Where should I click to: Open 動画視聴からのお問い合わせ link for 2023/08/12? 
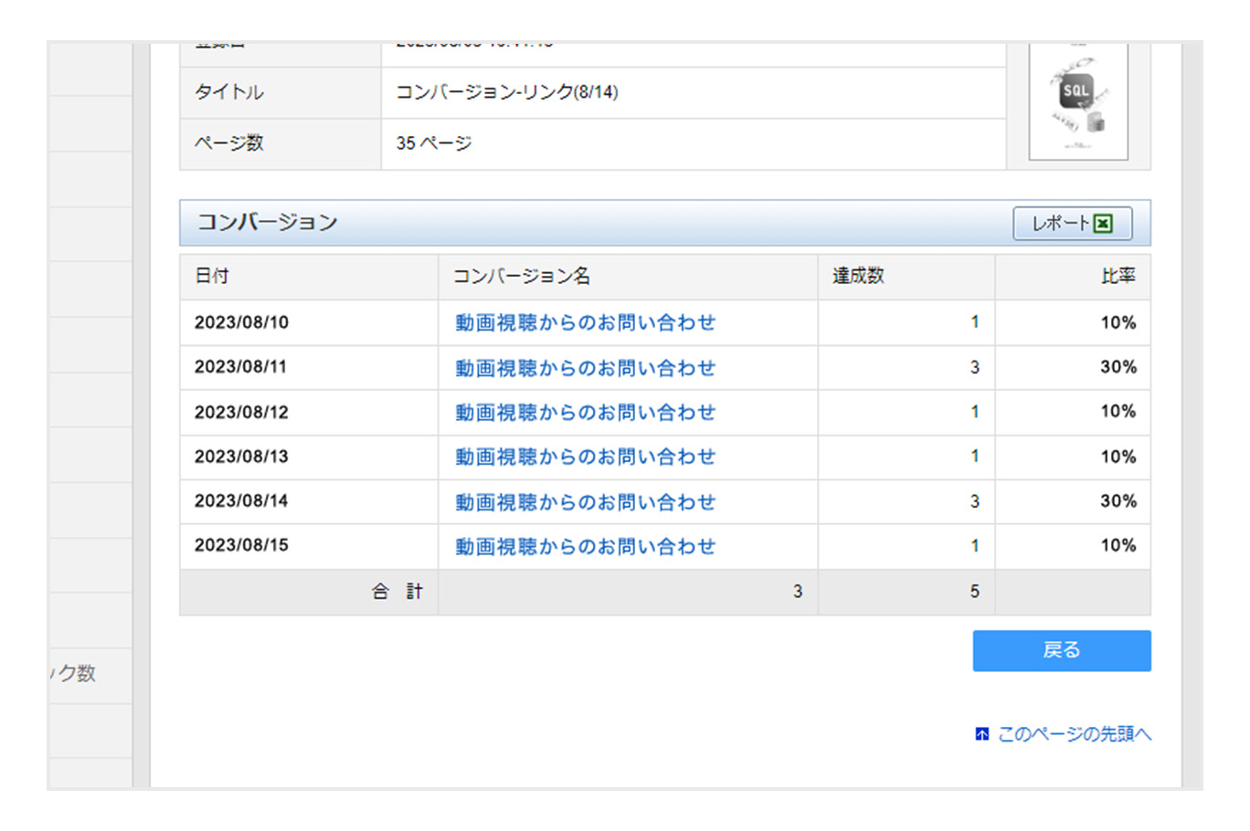[585, 412]
